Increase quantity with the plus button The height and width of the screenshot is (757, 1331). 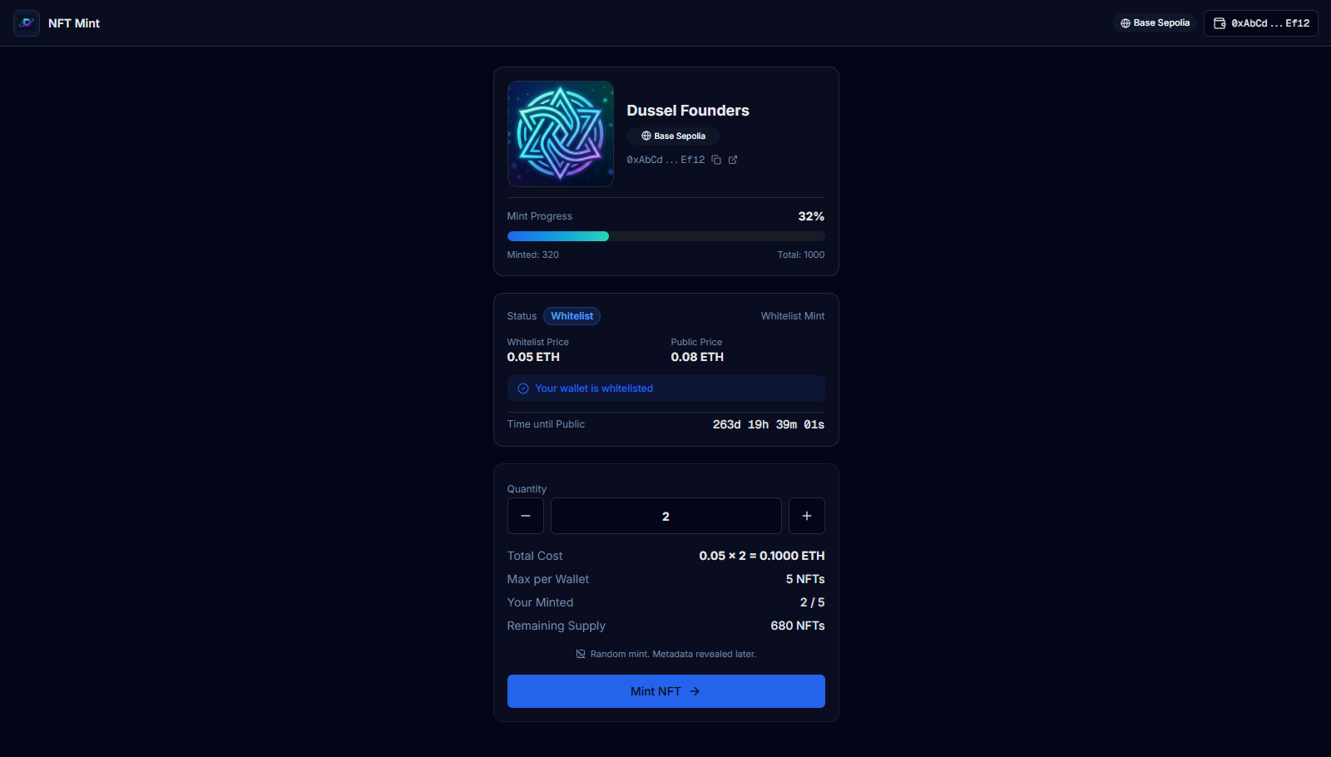806,516
